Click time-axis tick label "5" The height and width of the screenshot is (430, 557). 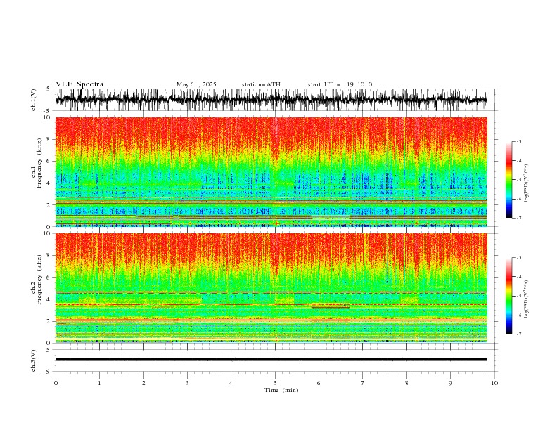click(275, 383)
